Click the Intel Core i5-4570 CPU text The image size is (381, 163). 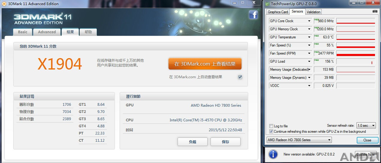click(206, 120)
